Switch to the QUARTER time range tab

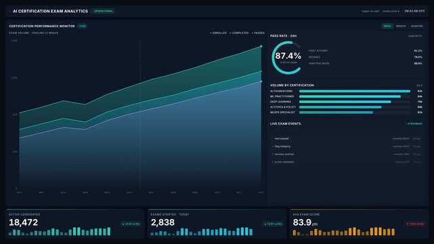[416, 26]
